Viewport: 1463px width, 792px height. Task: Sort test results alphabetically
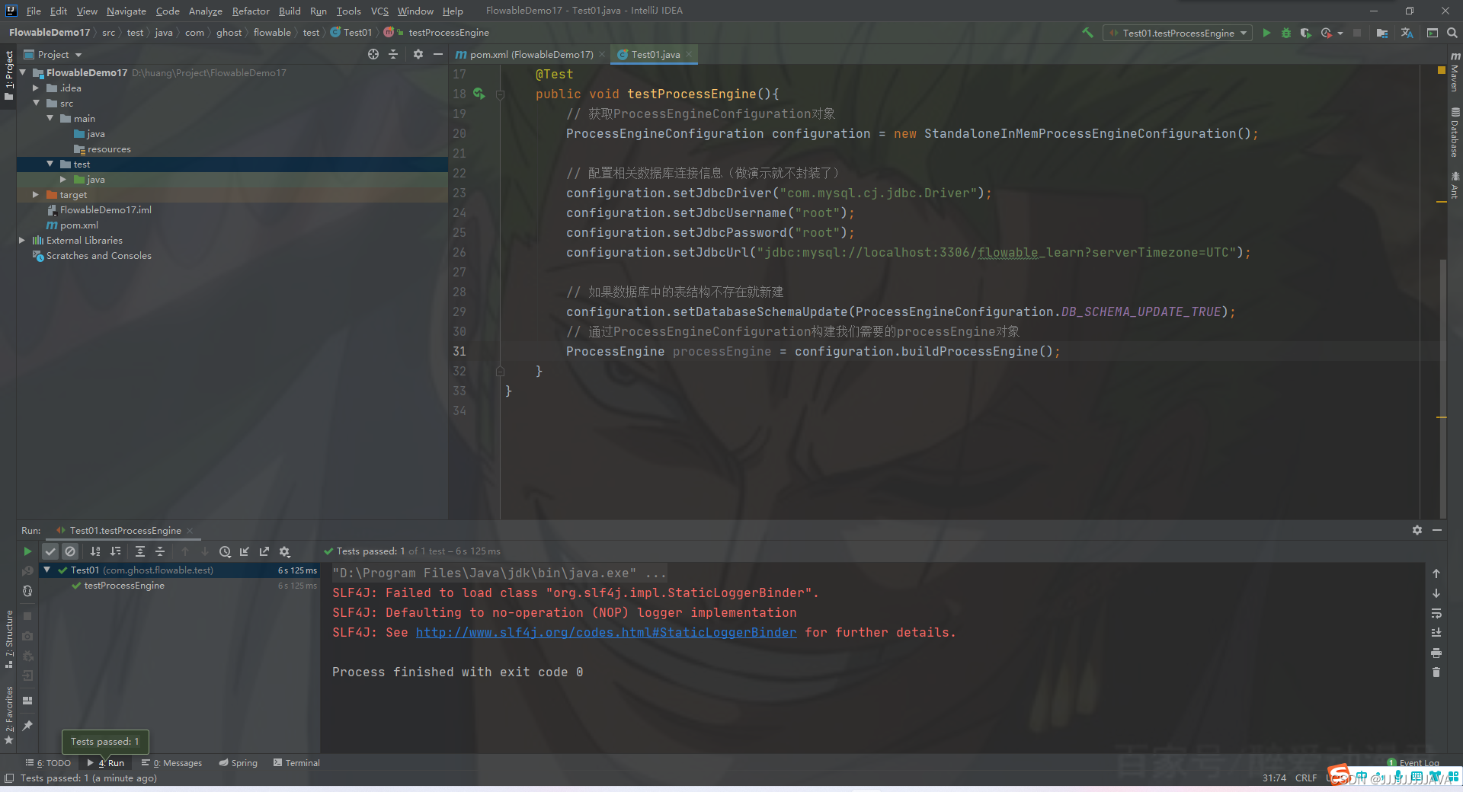click(95, 551)
